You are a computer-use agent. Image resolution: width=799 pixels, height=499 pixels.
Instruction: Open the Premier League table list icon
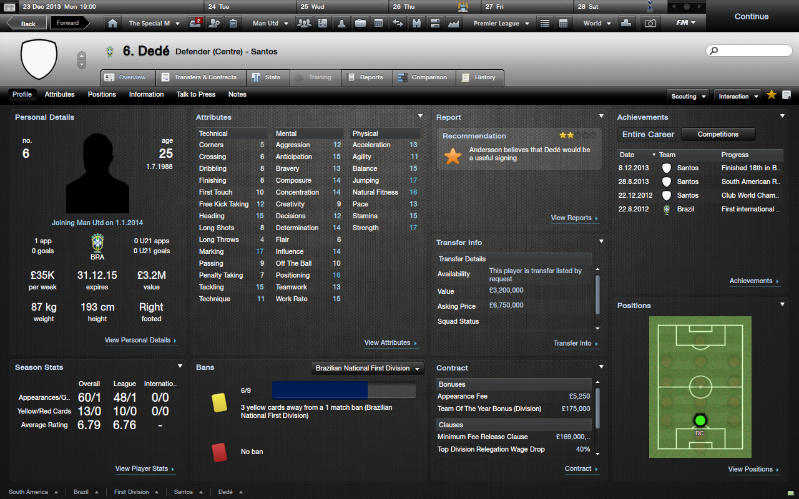coord(545,24)
